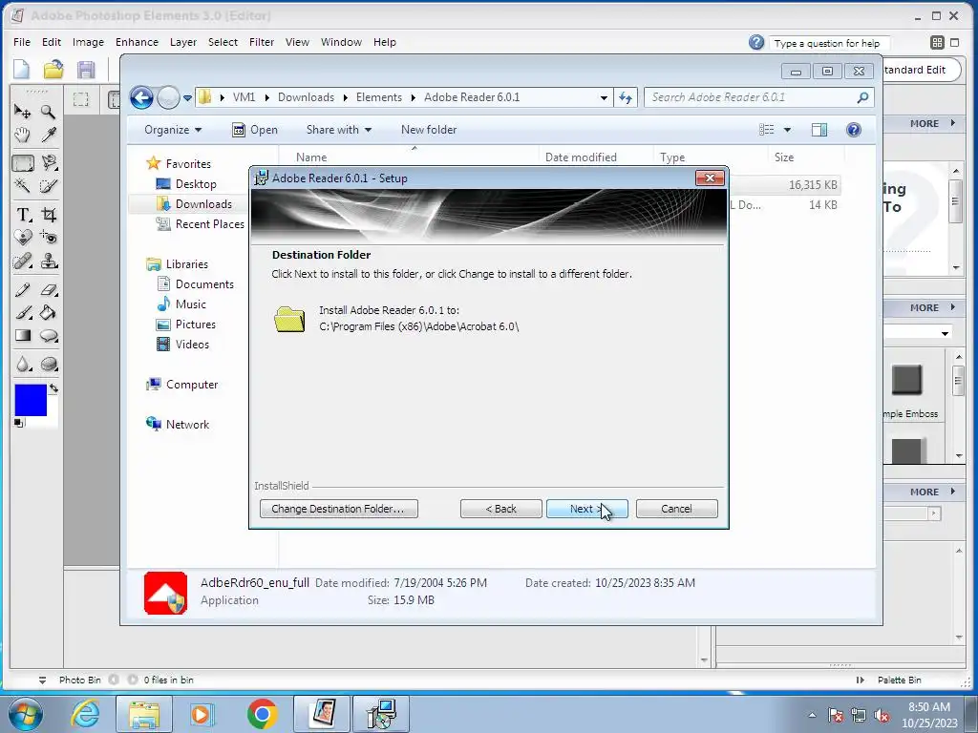Click New folder in Explorer toolbar
Screen dimensions: 978x733
point(429,130)
